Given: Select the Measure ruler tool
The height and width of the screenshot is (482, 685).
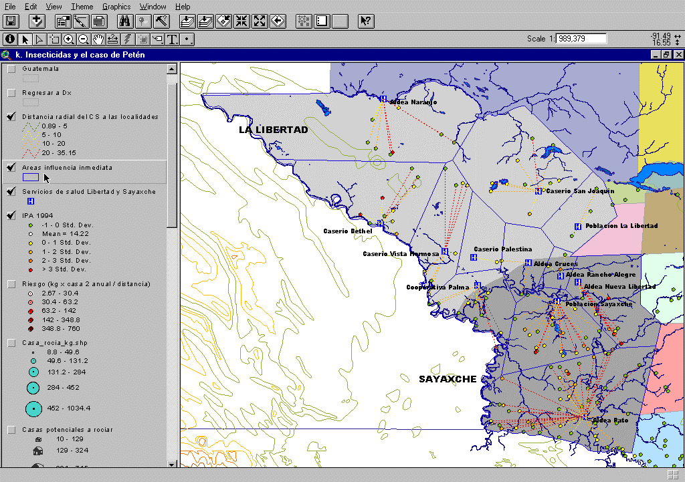Looking at the screenshot, I should coord(113,39).
